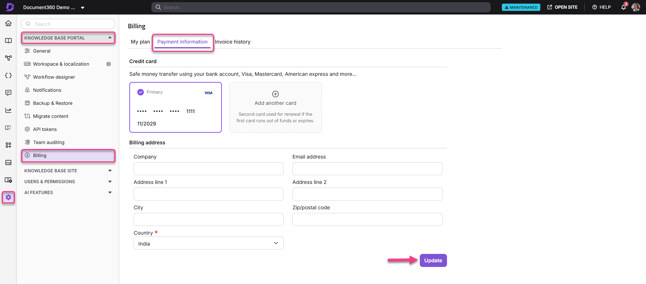Click the globe icon beside Workspace & localization
The image size is (646, 284).
tap(109, 64)
